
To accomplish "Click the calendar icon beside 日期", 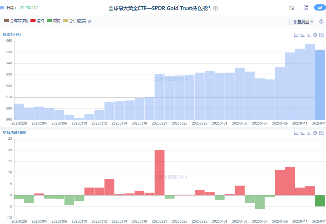I will (2, 8).
